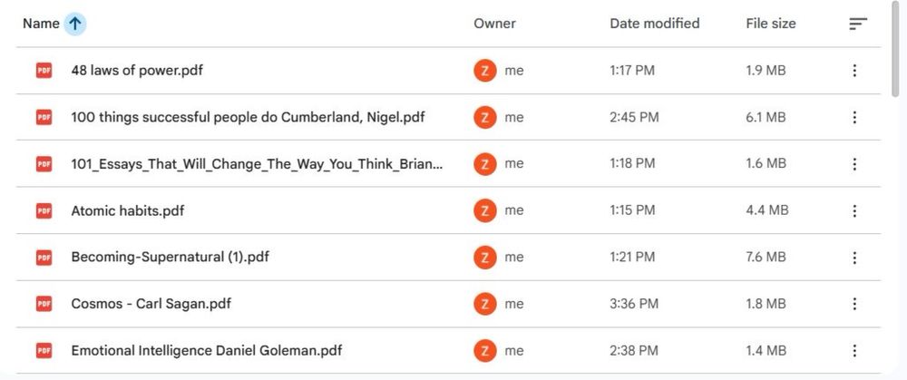The width and height of the screenshot is (907, 380).
Task: Click the File size column header
Action: click(770, 24)
